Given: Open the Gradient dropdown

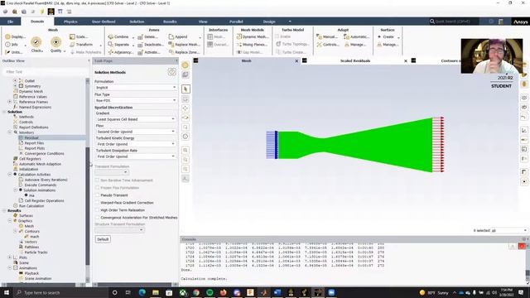Looking at the screenshot, I should [x=136, y=119].
